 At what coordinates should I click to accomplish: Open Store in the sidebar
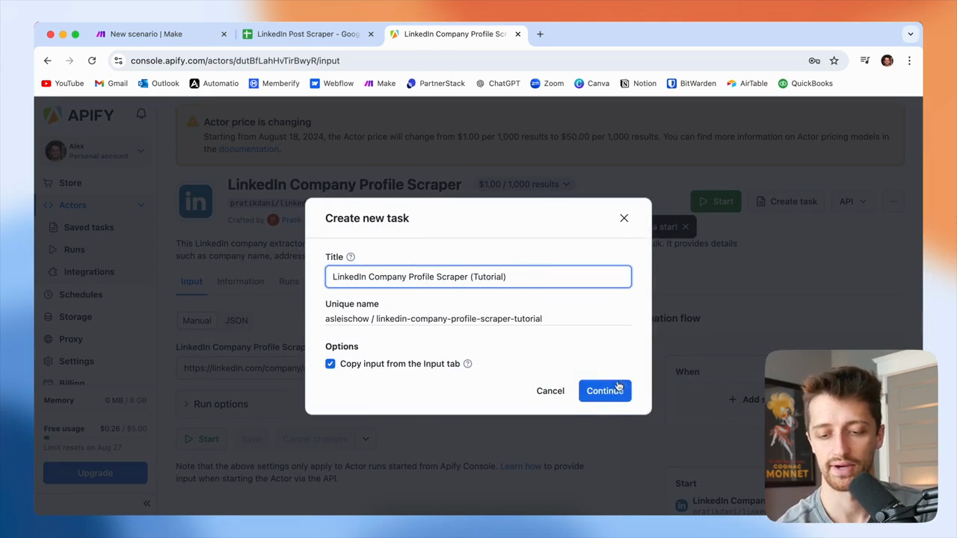[70, 183]
